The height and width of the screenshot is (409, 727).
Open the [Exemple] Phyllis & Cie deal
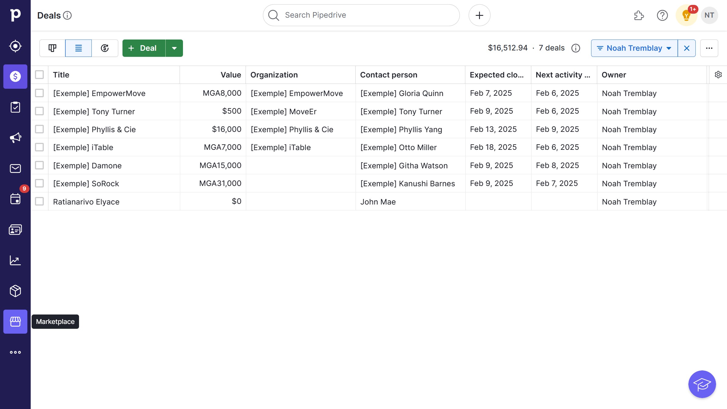tap(94, 129)
